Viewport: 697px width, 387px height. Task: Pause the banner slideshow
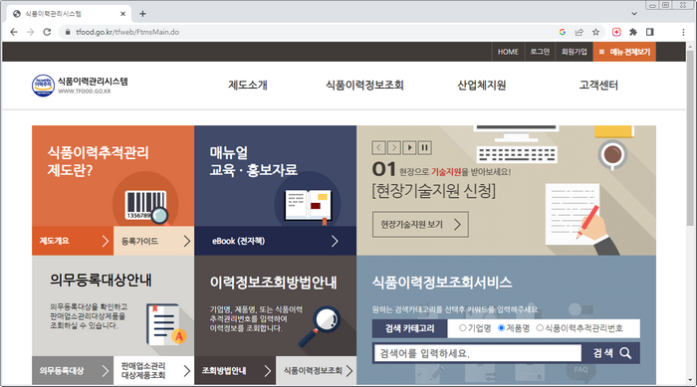[424, 147]
